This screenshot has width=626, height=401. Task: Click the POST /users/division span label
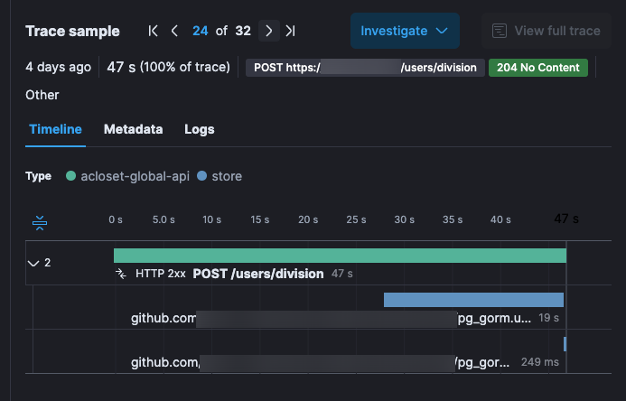(x=257, y=274)
